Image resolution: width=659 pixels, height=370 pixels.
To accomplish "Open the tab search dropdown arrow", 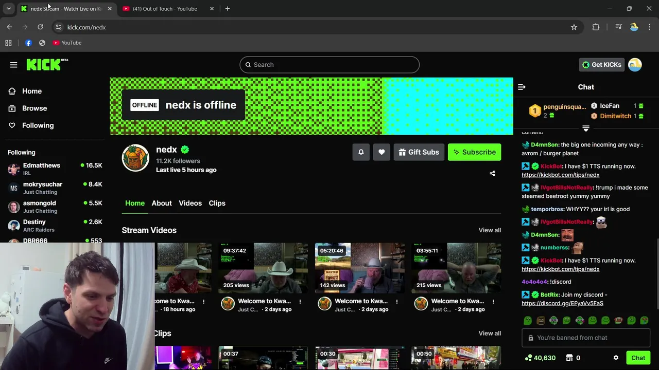I will 9,9.
